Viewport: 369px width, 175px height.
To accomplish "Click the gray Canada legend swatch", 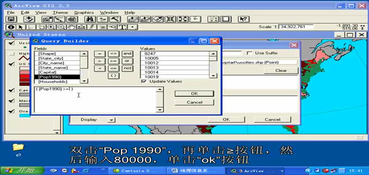I will [24, 94].
